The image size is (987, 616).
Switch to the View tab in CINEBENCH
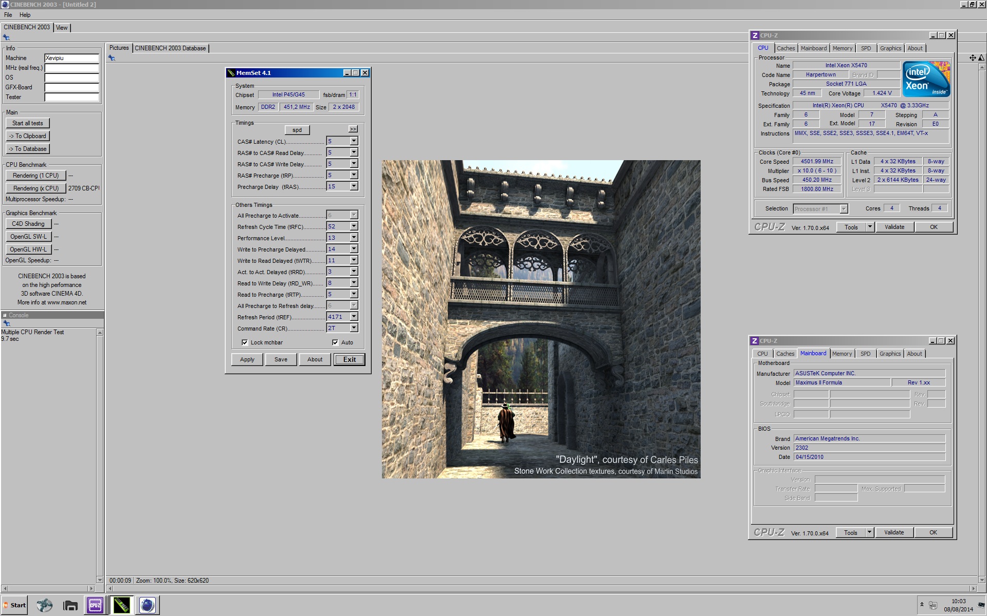[62, 28]
